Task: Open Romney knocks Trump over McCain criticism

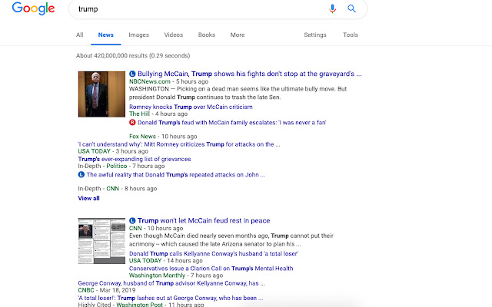Action: coord(191,107)
